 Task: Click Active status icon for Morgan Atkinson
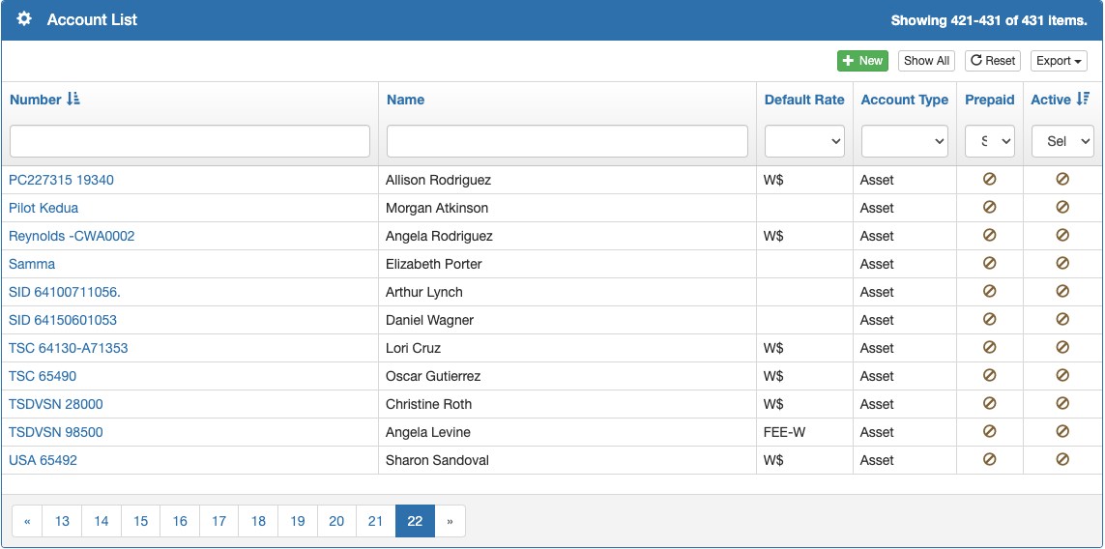[1062, 207]
